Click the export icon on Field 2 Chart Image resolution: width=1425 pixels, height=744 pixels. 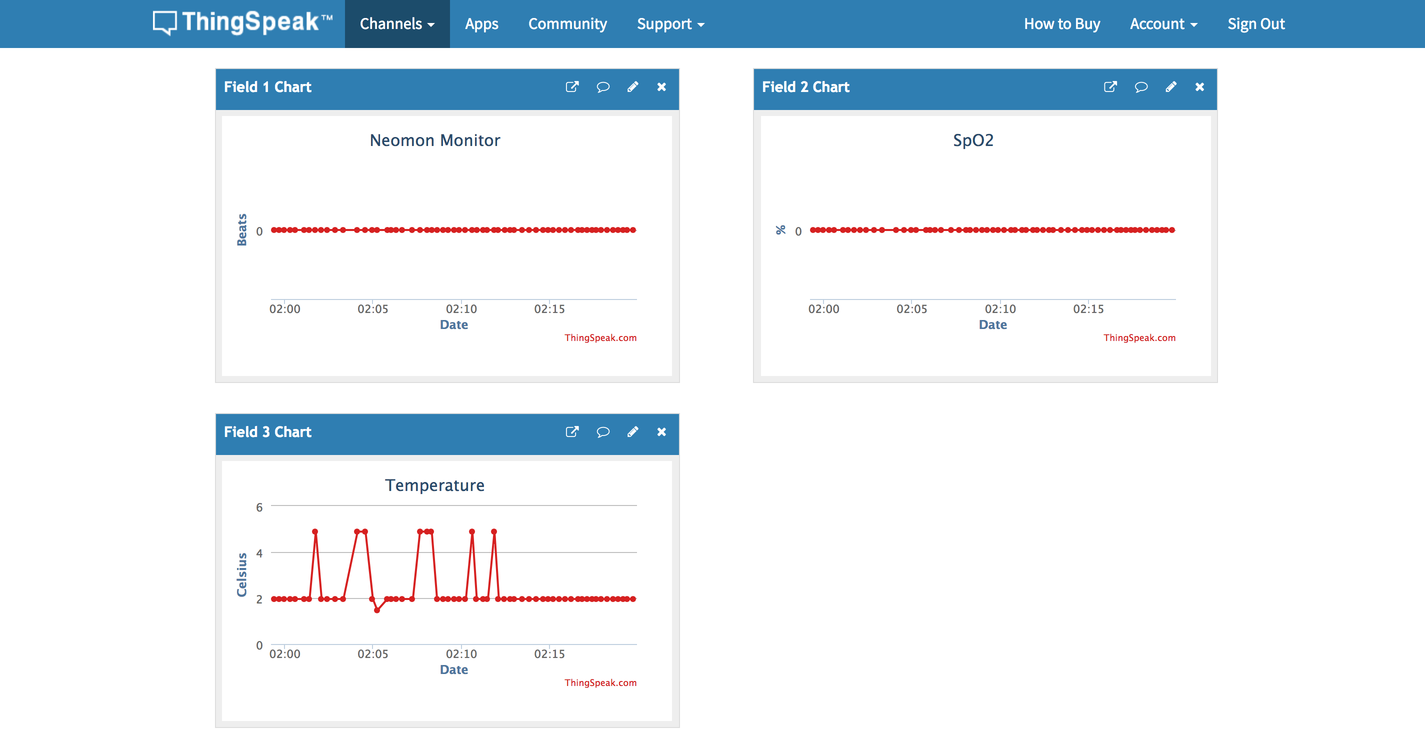pyautogui.click(x=1109, y=87)
